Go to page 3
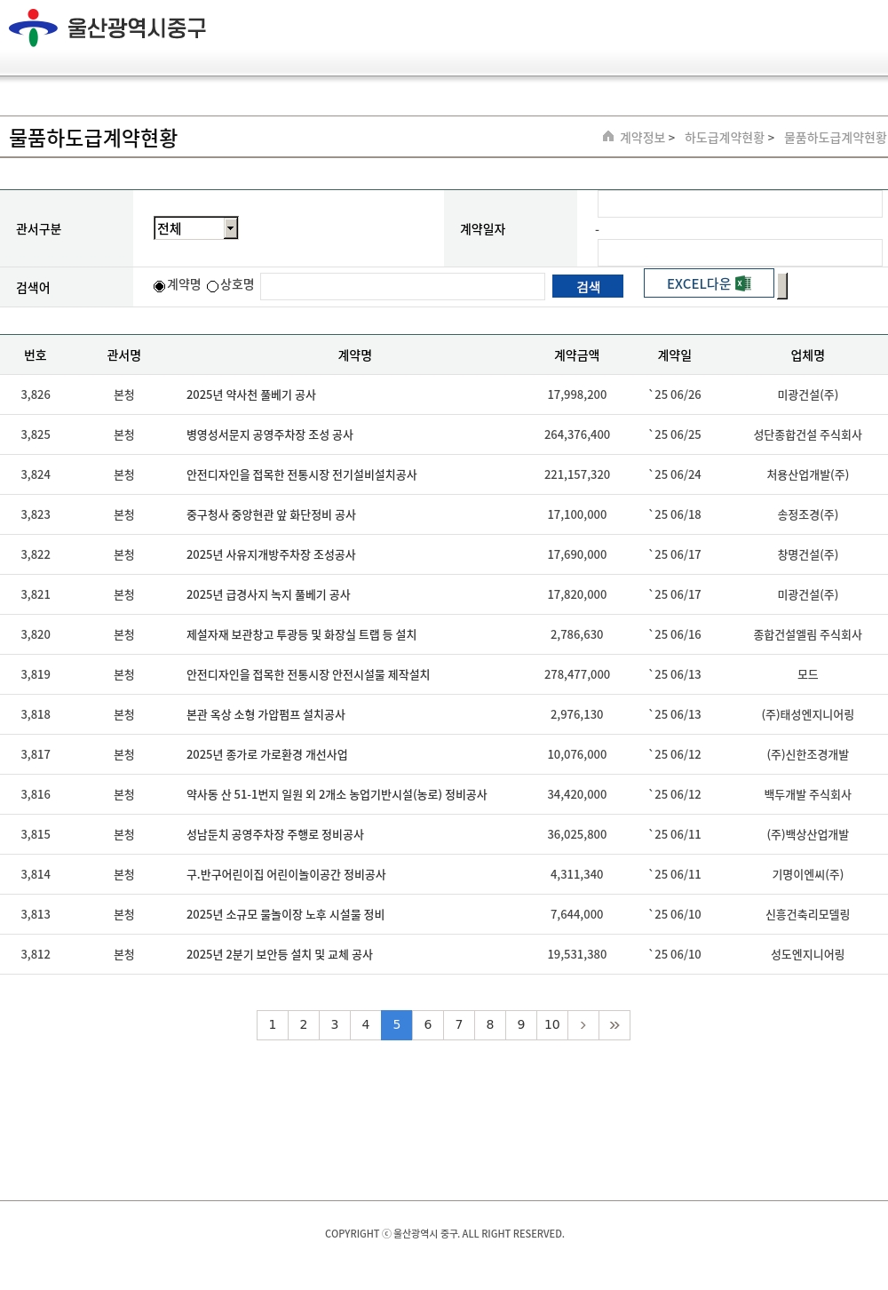 [335, 1025]
